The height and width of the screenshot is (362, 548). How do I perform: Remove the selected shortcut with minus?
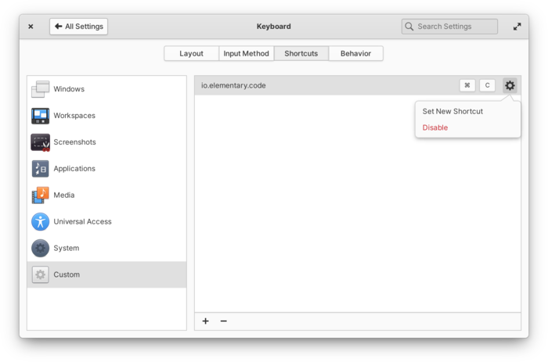(x=224, y=321)
